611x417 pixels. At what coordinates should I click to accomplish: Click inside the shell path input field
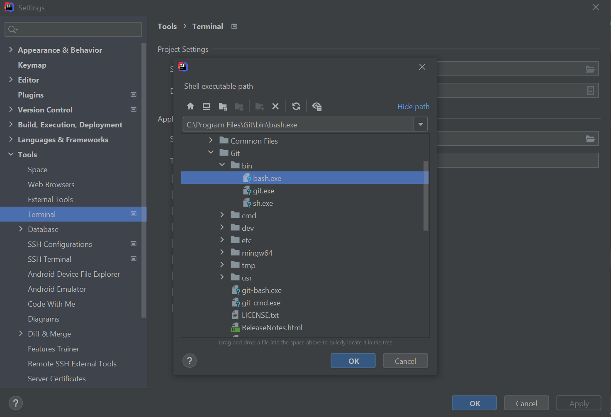(x=299, y=124)
